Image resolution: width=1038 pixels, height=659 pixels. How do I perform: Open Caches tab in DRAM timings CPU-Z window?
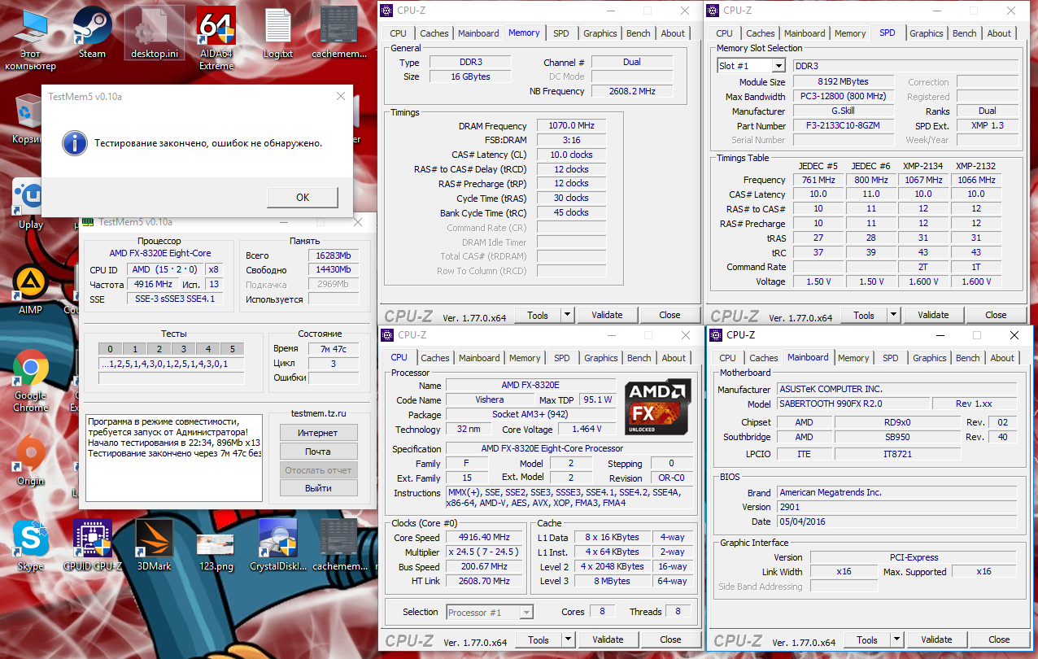434,33
